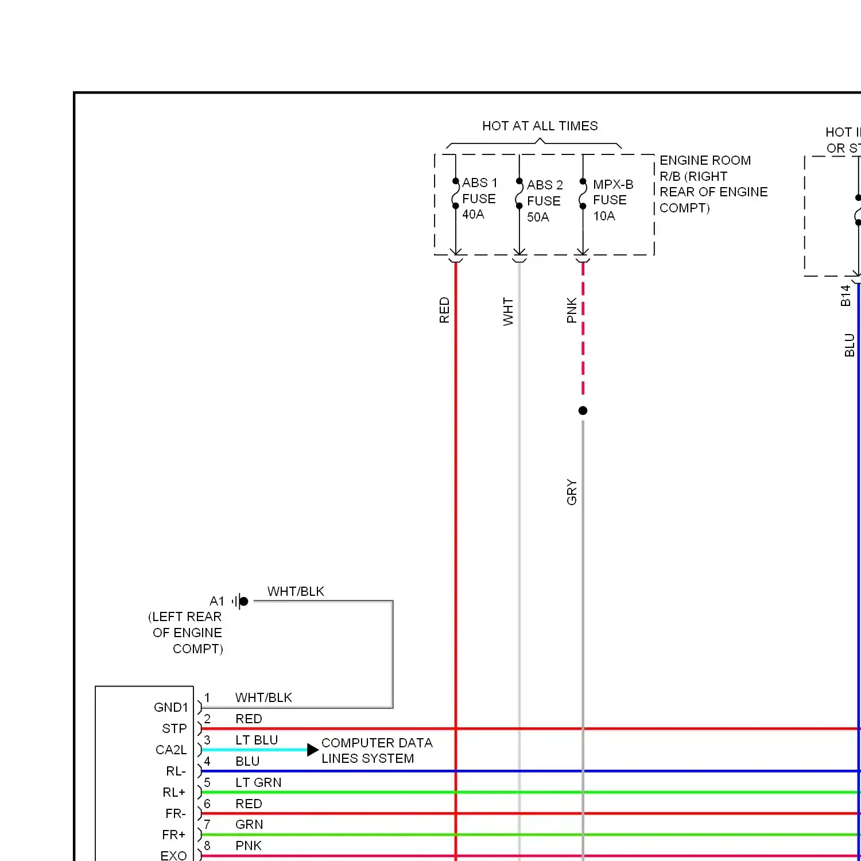Image resolution: width=861 pixels, height=861 pixels.
Task: Select the RL+ terminal label
Action: coord(174,793)
